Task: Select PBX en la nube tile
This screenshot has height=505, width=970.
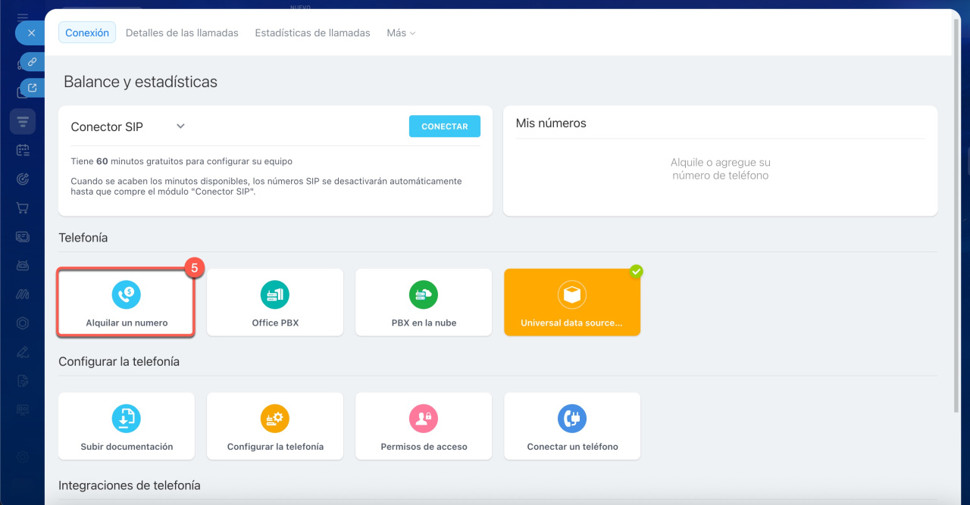Action: coord(424,302)
